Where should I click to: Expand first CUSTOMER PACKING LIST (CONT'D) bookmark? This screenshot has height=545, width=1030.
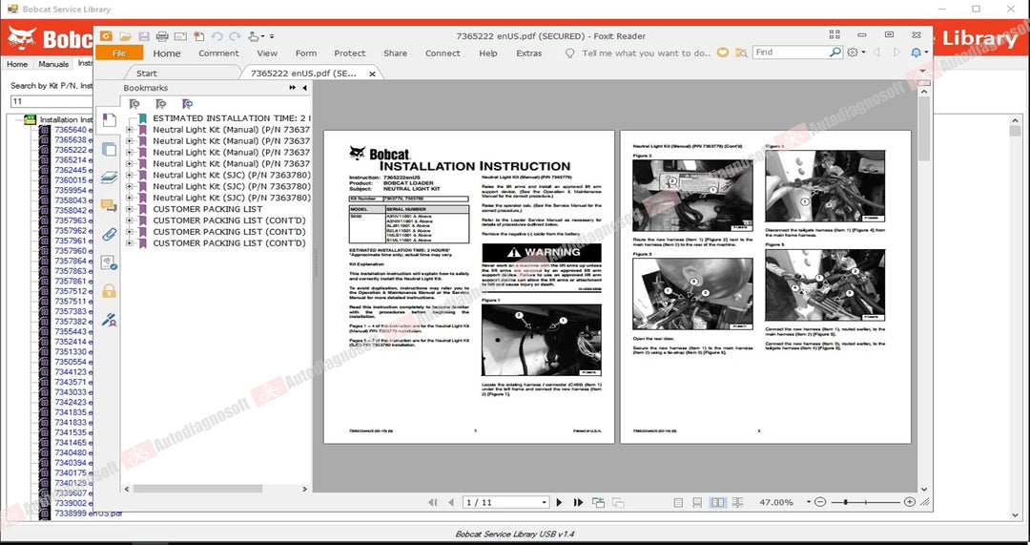[130, 220]
